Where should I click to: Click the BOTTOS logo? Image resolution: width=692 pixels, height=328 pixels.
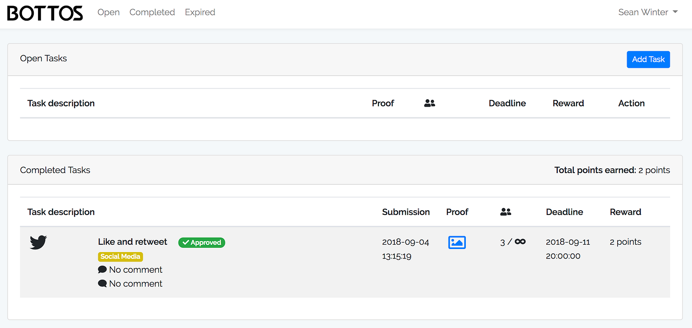tap(45, 13)
